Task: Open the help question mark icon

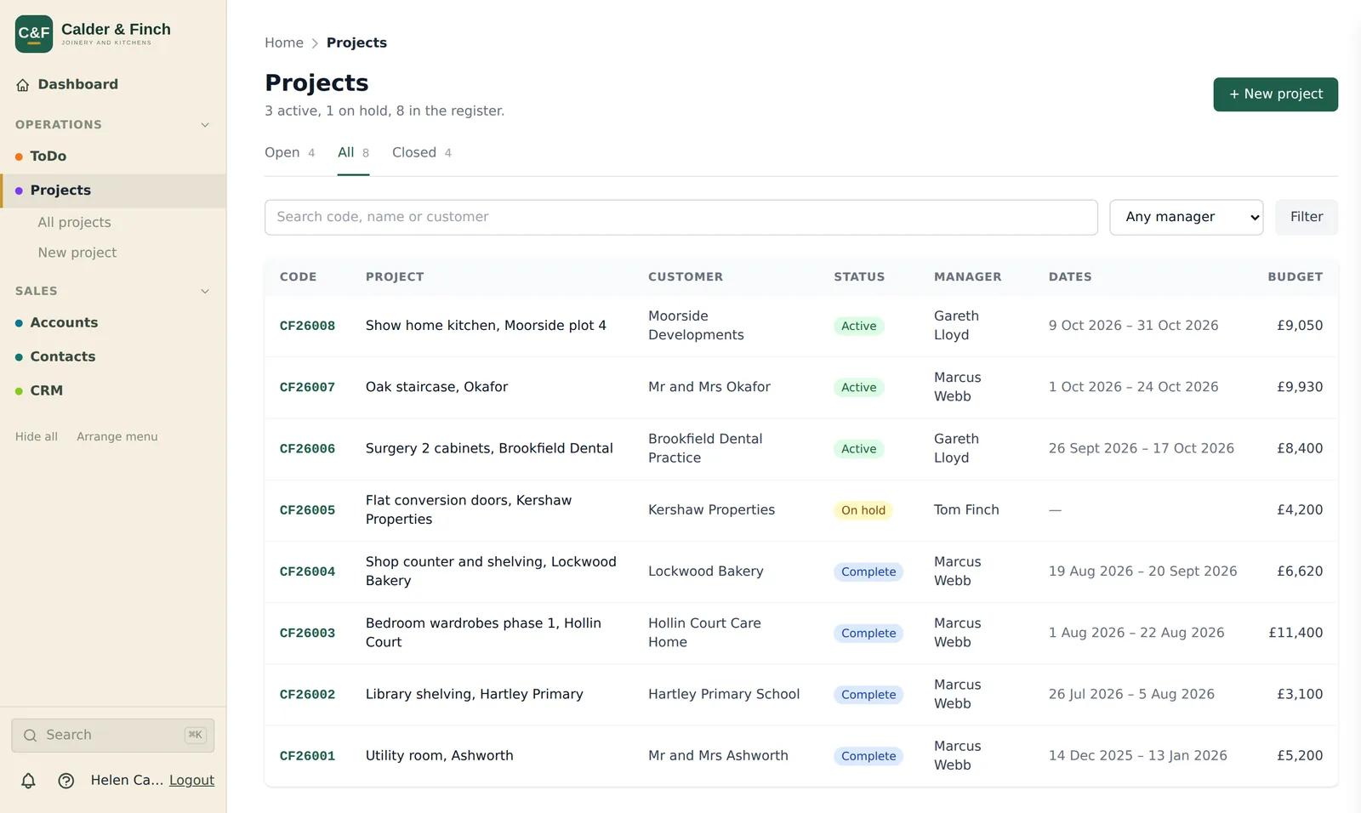Action: click(66, 781)
